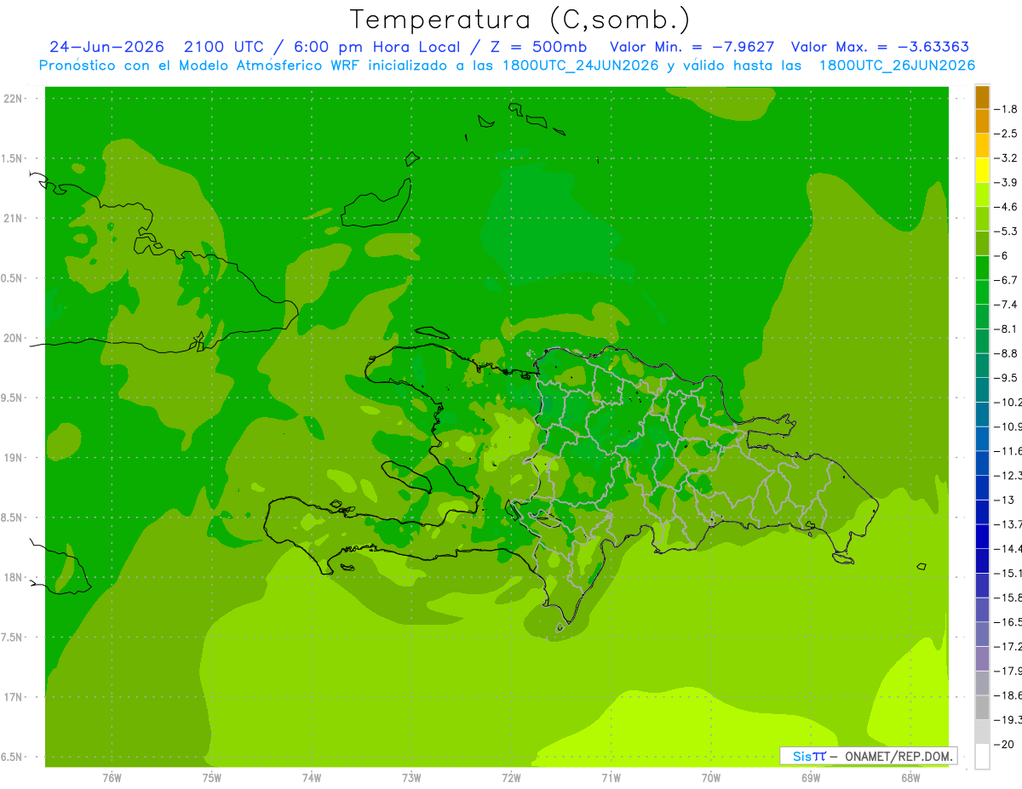Select the date '24-Jun-2026' in the header
Image resolution: width=1022 pixels, height=789 pixels.
[x=106, y=47]
